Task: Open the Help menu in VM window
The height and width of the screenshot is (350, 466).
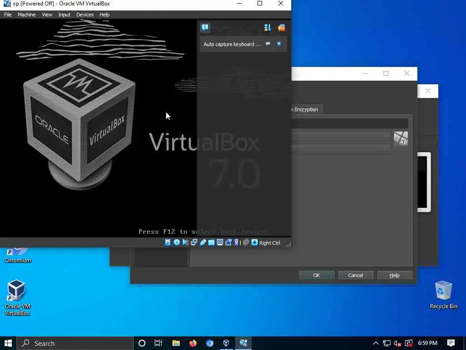Action: [x=104, y=15]
